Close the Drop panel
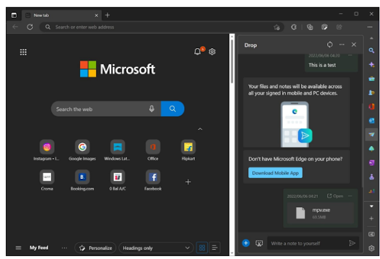The height and width of the screenshot is (259, 380). 354,45
